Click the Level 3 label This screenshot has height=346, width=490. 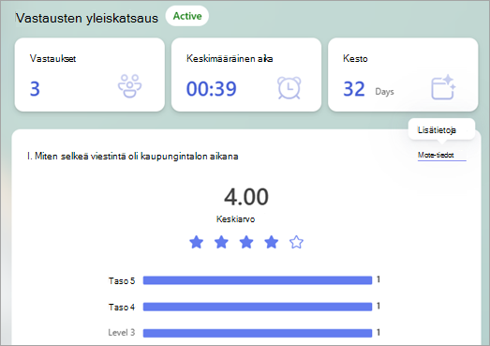pyautogui.click(x=122, y=333)
